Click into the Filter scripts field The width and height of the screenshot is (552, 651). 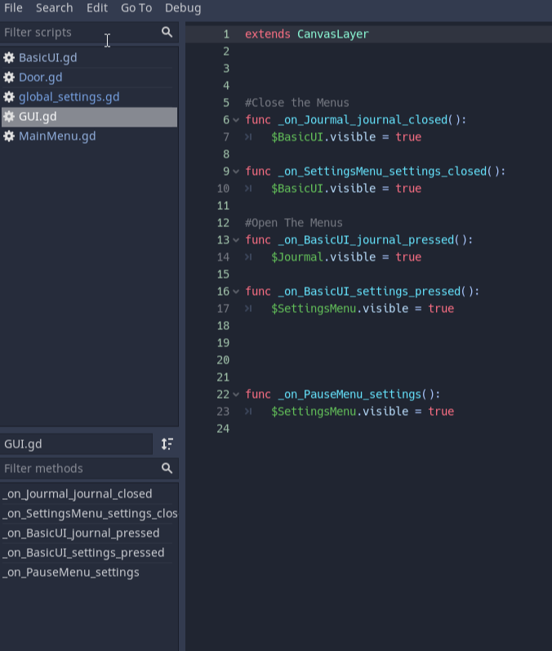pos(78,32)
